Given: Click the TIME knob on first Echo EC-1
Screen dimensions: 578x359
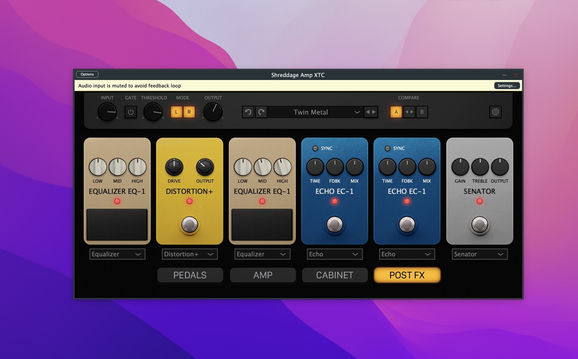Looking at the screenshot, I should coord(315,167).
